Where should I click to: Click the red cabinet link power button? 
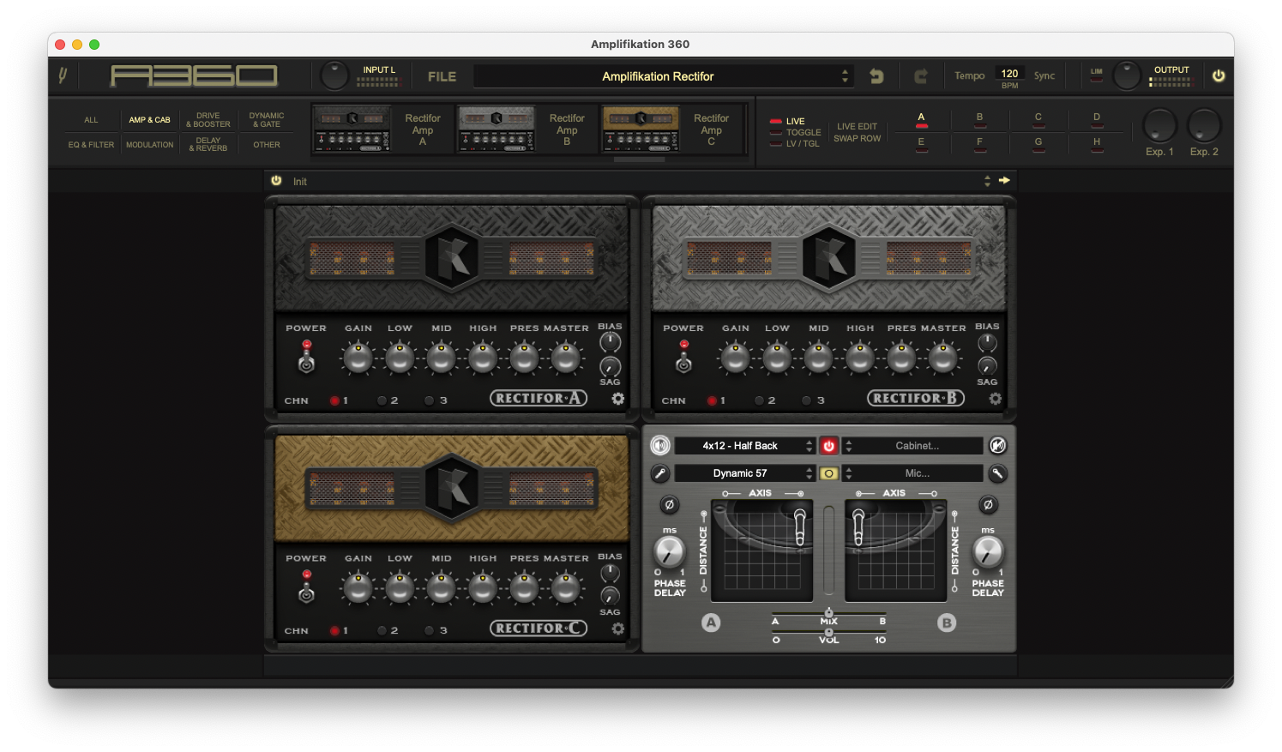tap(828, 446)
